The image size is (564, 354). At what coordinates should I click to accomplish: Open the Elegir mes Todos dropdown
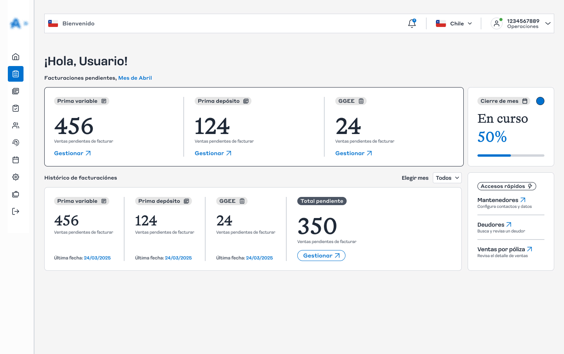click(447, 178)
